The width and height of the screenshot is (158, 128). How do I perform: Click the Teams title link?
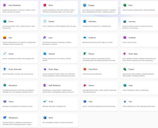pyautogui.click(x=11, y=102)
